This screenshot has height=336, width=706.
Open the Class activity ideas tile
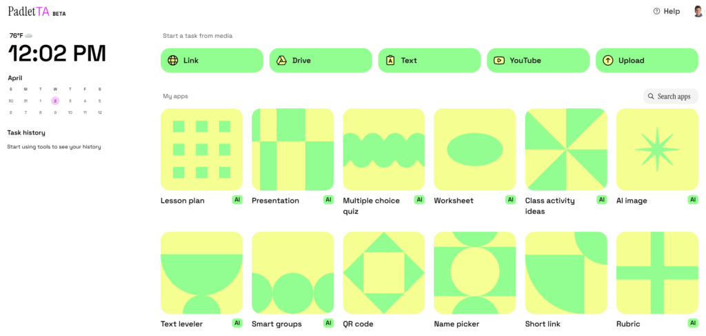coord(566,150)
